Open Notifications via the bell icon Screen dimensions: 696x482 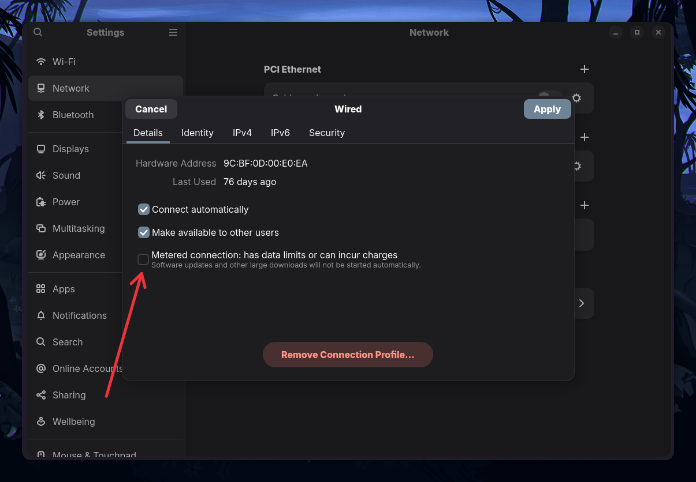tap(41, 315)
